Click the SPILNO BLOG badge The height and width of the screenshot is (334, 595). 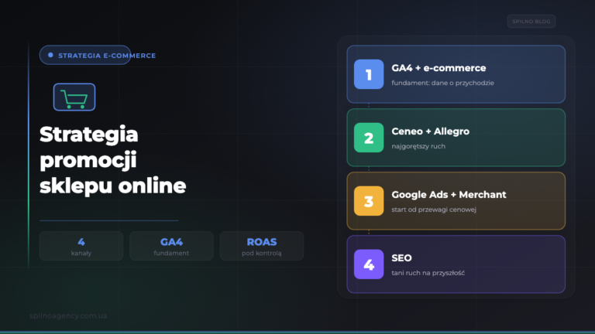point(531,21)
